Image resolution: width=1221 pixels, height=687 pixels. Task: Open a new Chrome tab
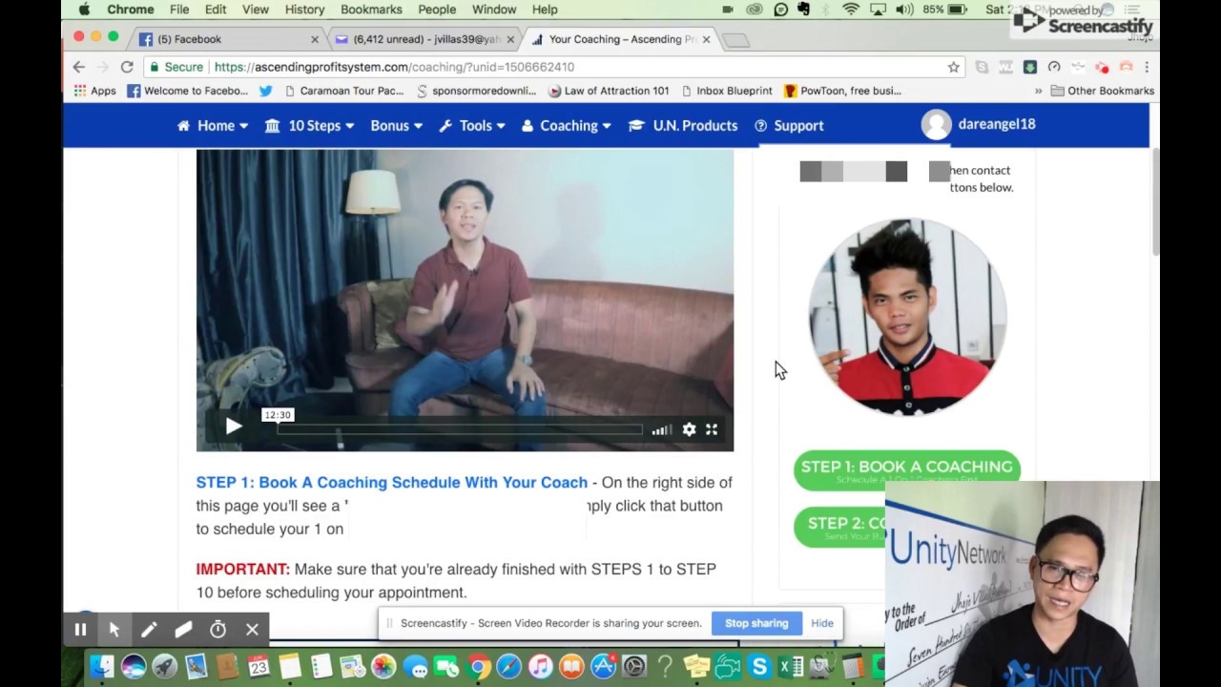pos(736,40)
